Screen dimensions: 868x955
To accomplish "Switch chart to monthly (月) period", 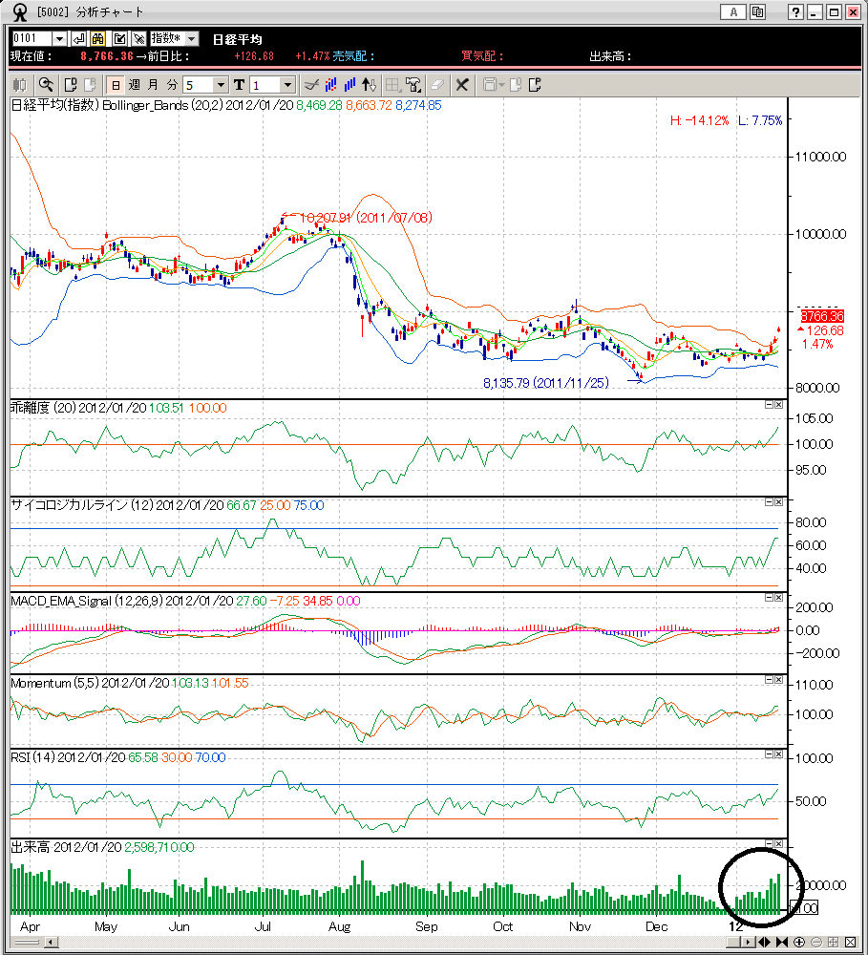I will (153, 85).
